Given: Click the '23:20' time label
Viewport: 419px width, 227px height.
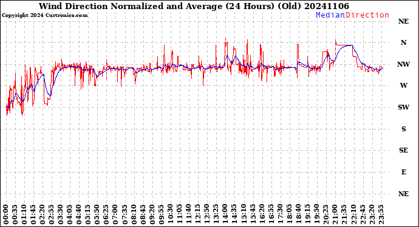Looking at the screenshot, I should tap(372, 214).
